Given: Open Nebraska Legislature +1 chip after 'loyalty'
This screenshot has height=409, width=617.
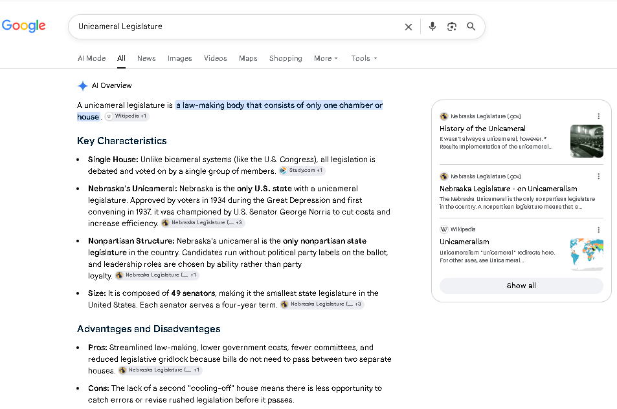Looking at the screenshot, I should click(x=157, y=275).
